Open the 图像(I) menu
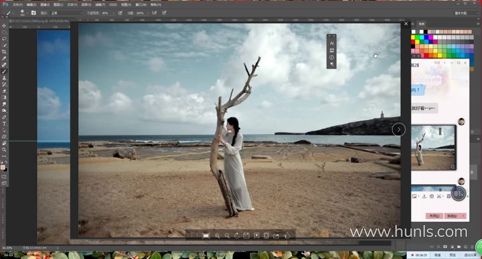 pyautogui.click(x=45, y=5)
